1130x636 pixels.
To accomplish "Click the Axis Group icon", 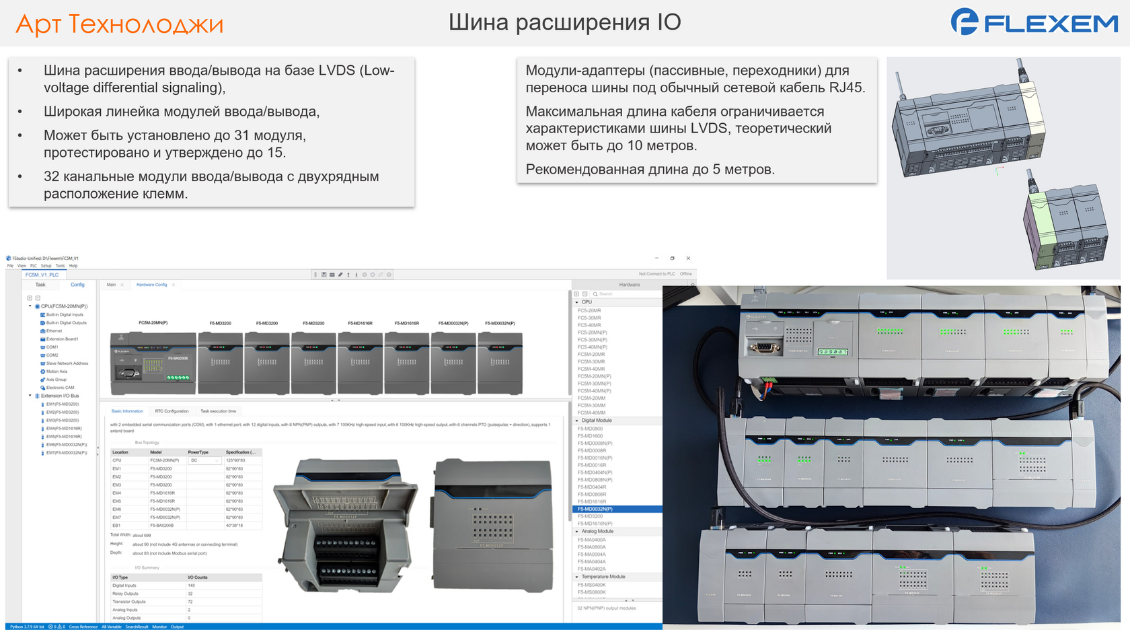I will tap(42, 380).
